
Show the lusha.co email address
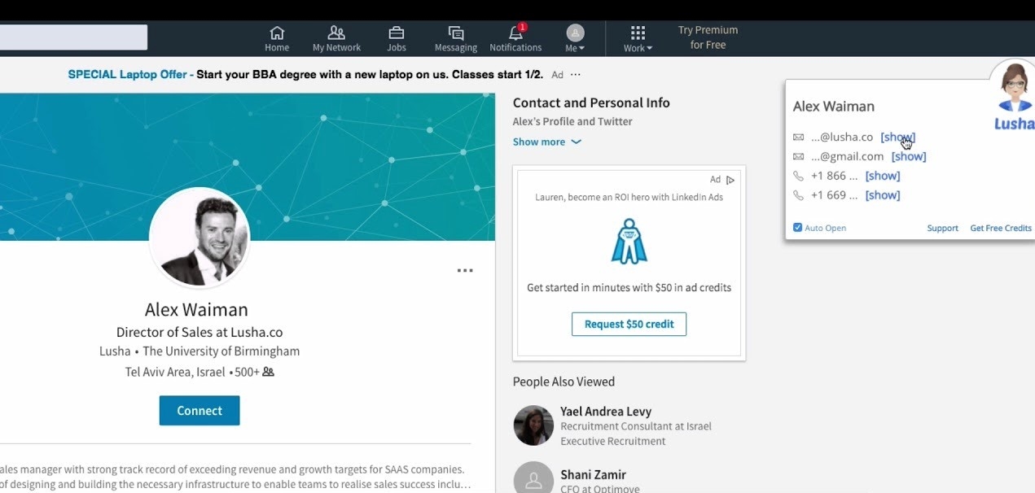[897, 137]
